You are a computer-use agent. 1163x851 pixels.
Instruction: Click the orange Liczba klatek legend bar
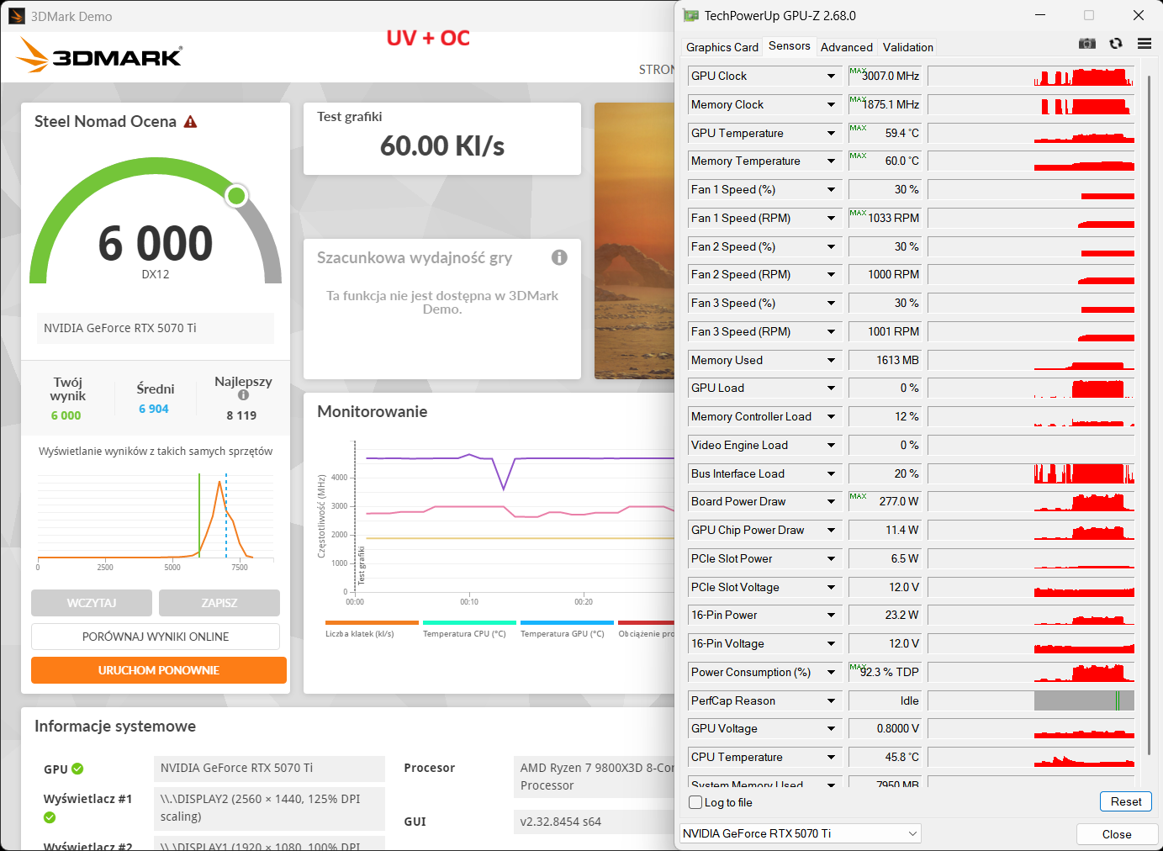click(372, 623)
